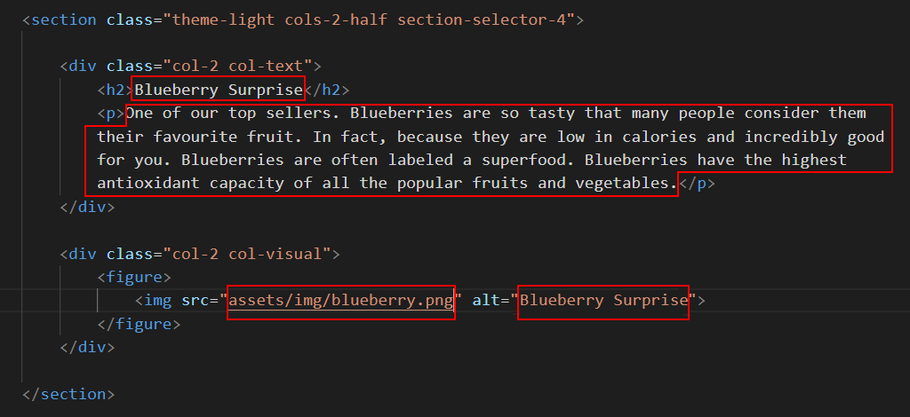Viewport: 910px width, 417px height.
Task: Click the first closing div tag
Action: pos(88,207)
